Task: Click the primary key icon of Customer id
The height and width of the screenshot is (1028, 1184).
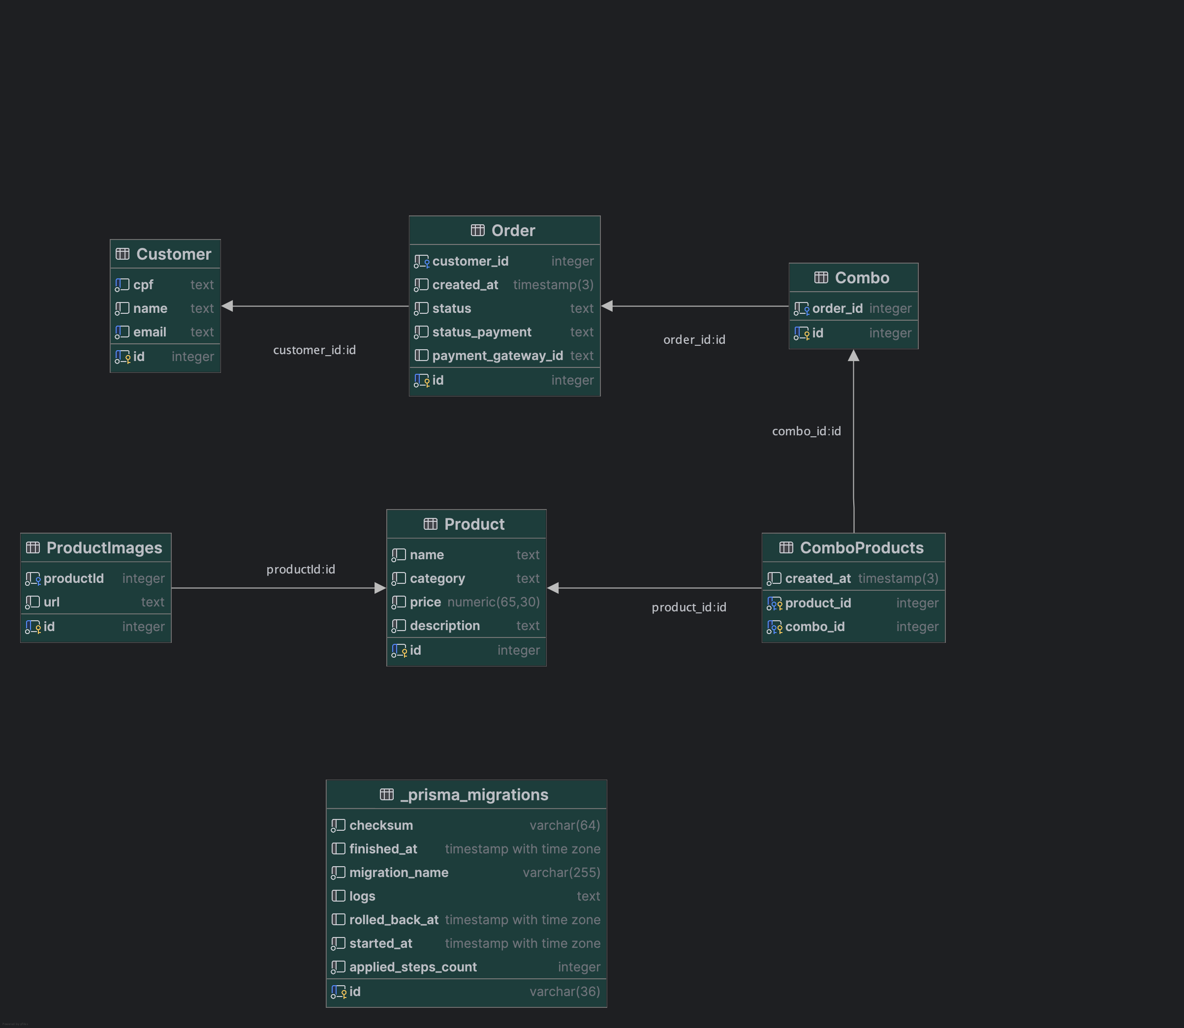Action: (123, 358)
